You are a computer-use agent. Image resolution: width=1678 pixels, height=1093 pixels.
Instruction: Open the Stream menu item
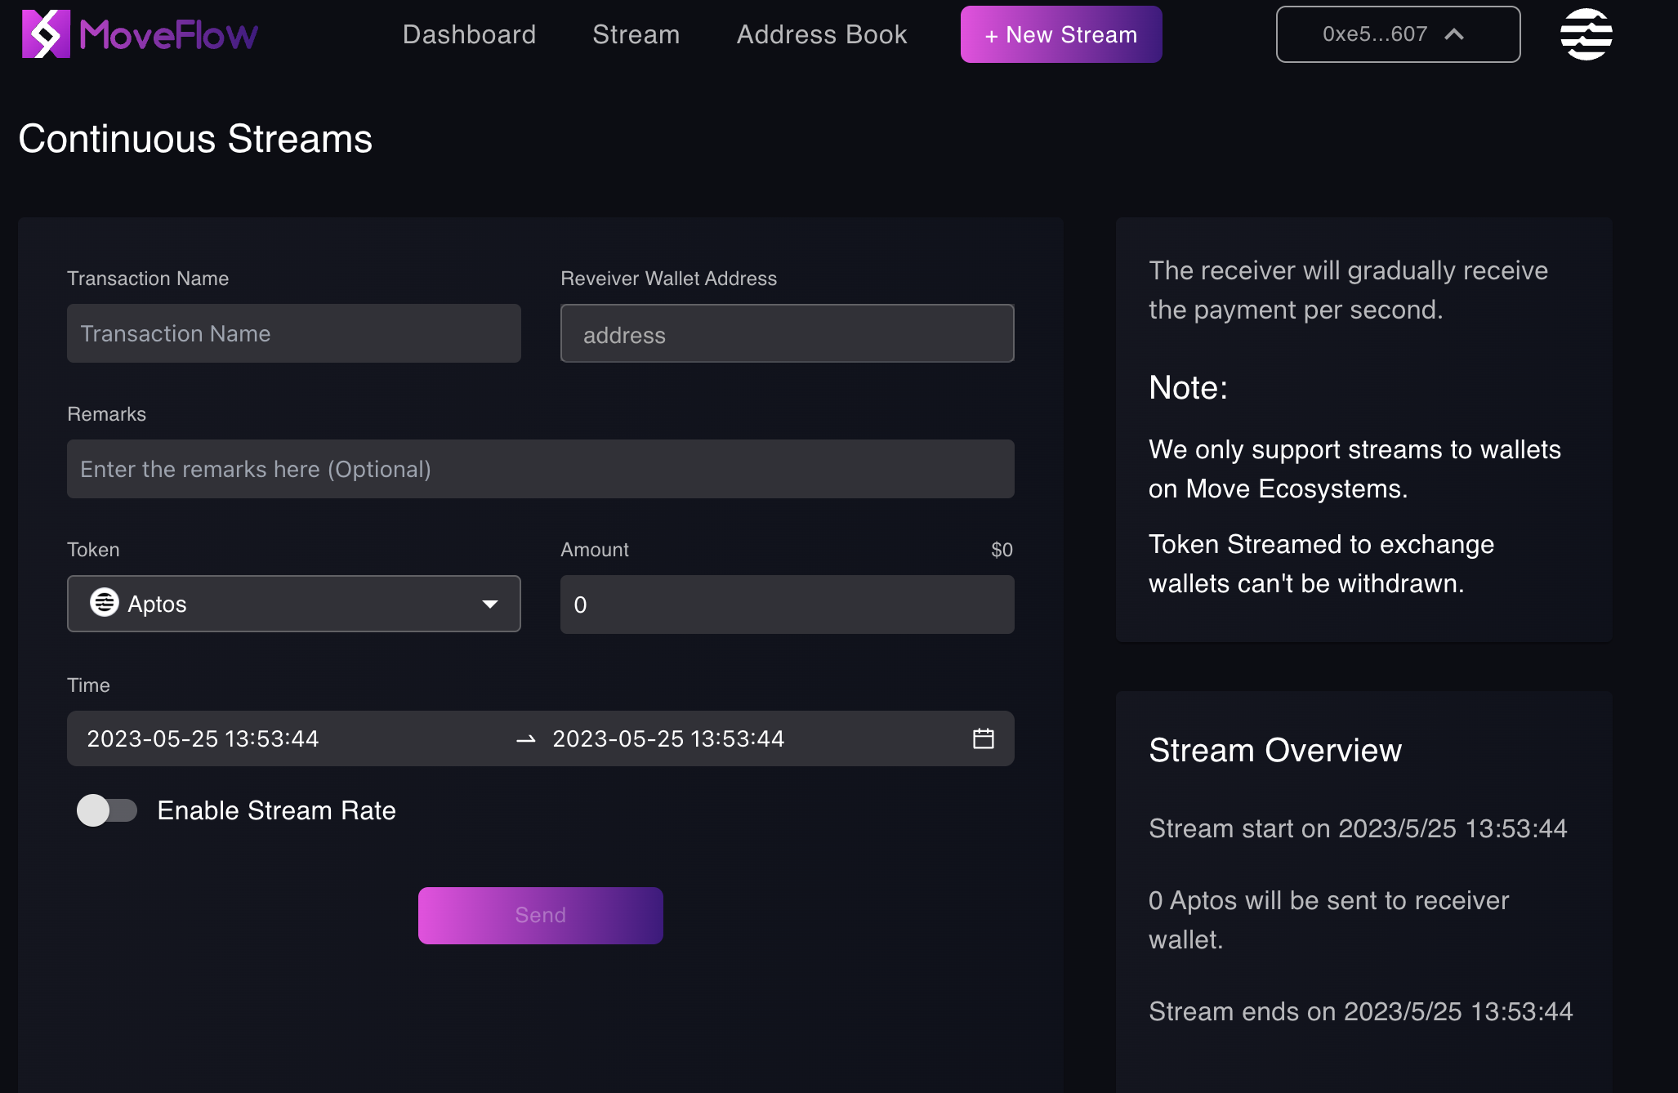[x=636, y=34]
